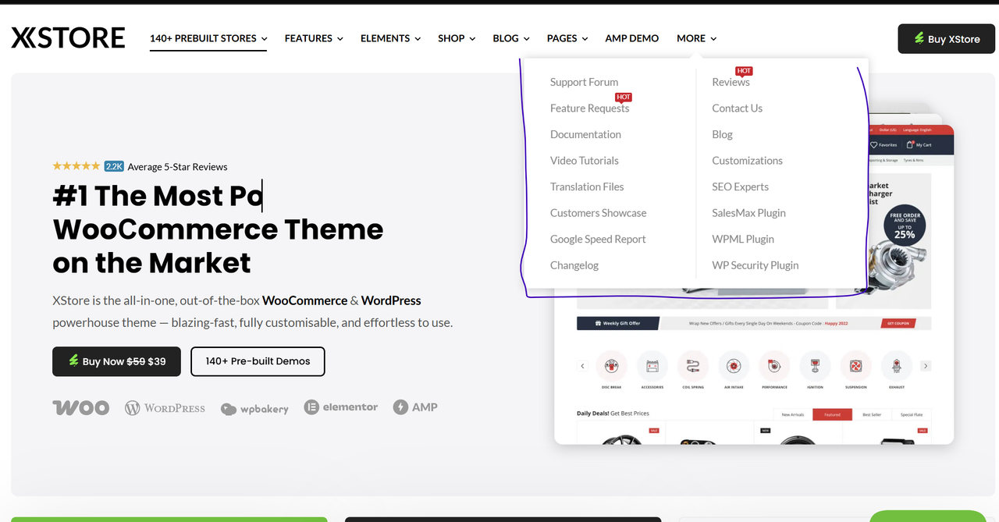Viewport: 999px width, 522px height.
Task: Open Blog entry in the More menu
Action: [722, 134]
